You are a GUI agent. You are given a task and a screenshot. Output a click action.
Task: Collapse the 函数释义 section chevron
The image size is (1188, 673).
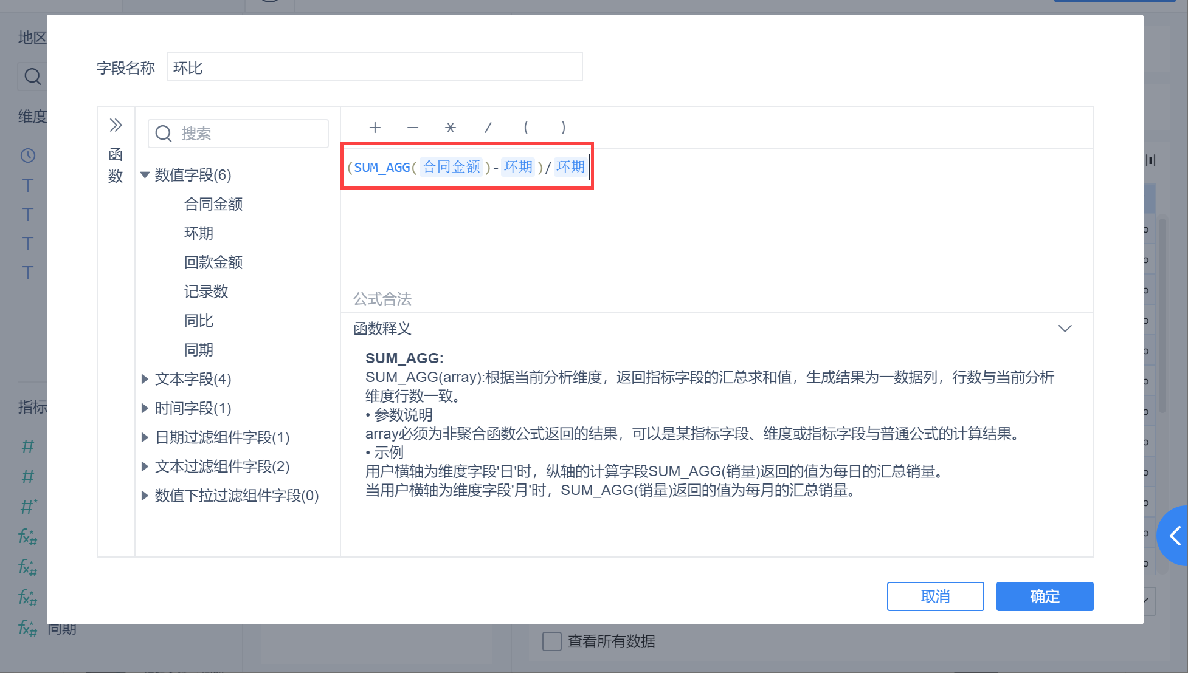coord(1065,329)
